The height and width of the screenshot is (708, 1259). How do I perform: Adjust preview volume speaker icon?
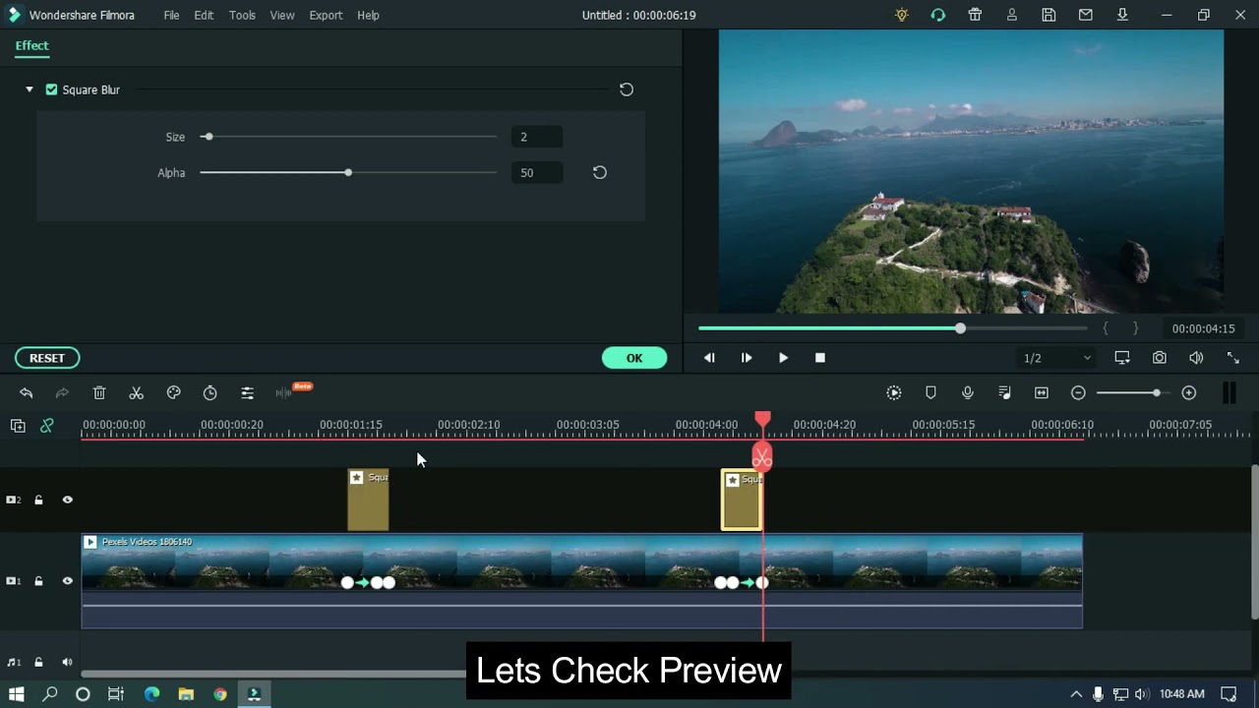point(1196,358)
